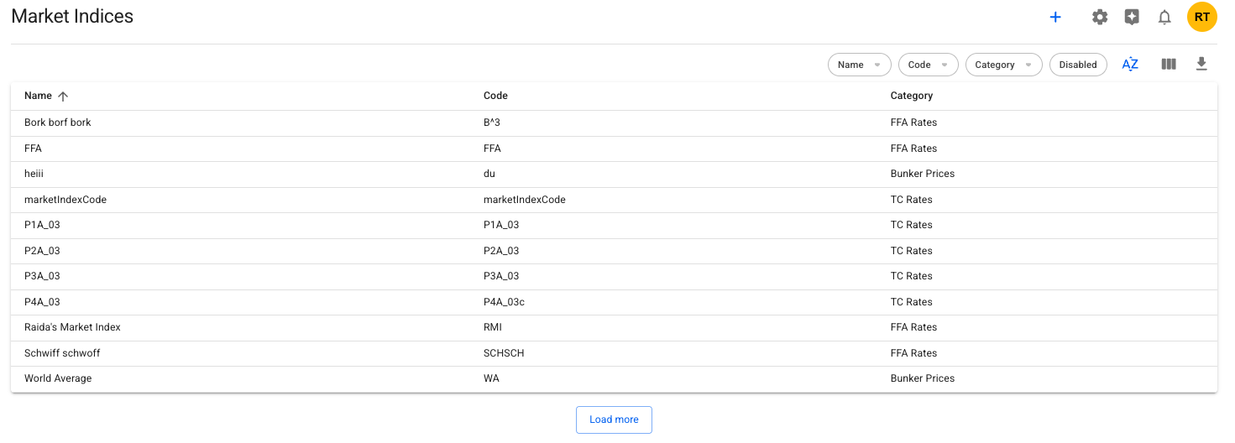
Task: Open the Bork borf bork entry
Action: 58,122
